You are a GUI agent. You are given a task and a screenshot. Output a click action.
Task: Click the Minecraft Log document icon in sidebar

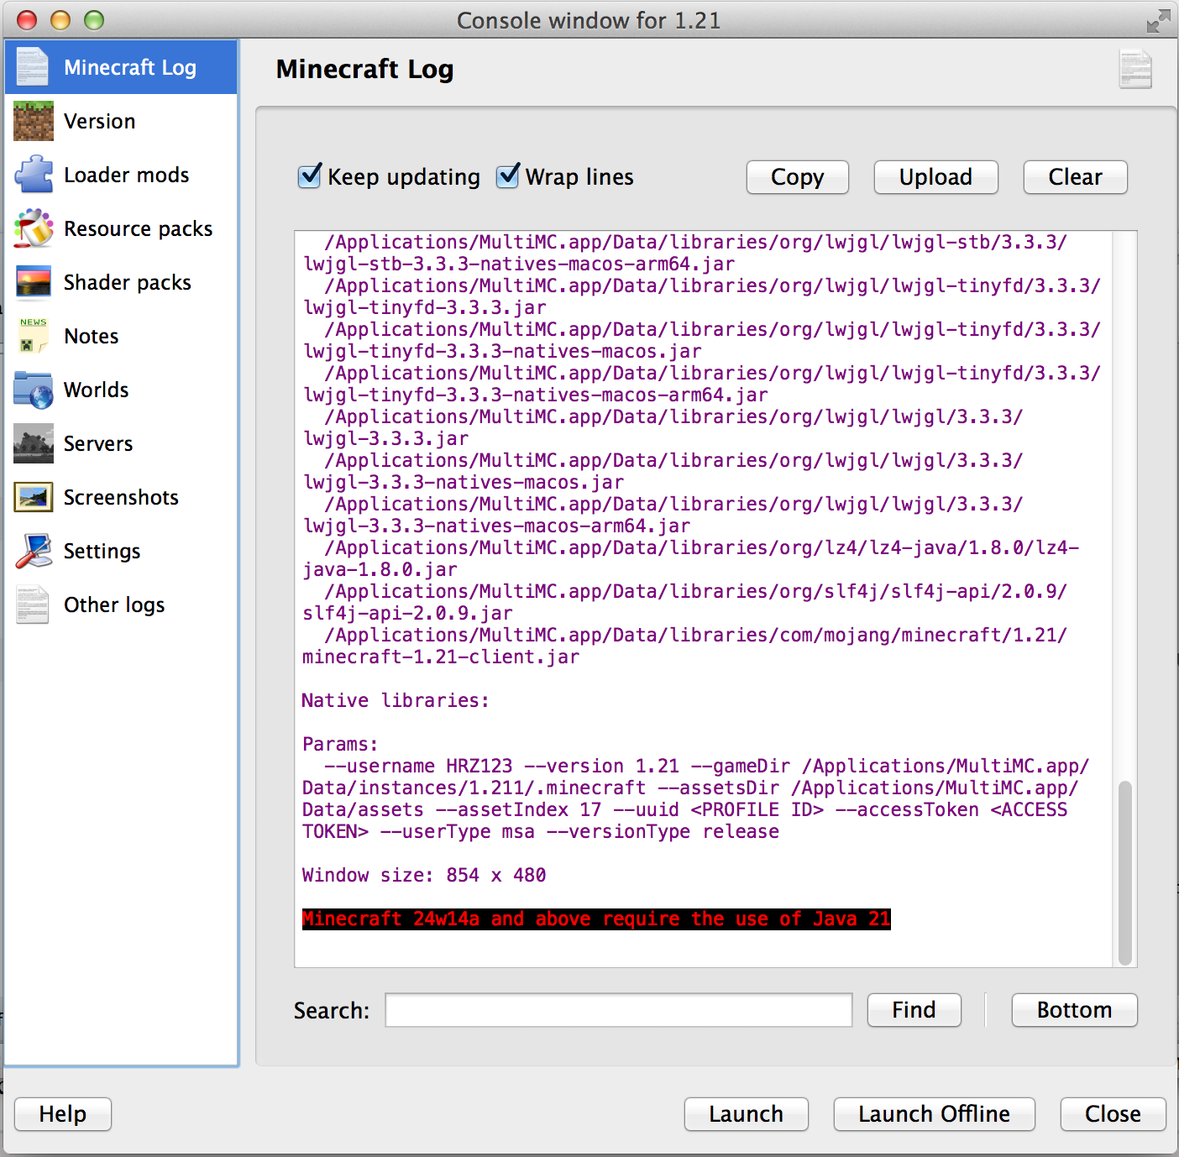point(33,67)
